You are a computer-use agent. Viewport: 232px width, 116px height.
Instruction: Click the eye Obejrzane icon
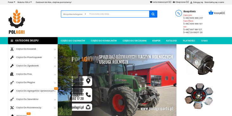pos(174,2)
